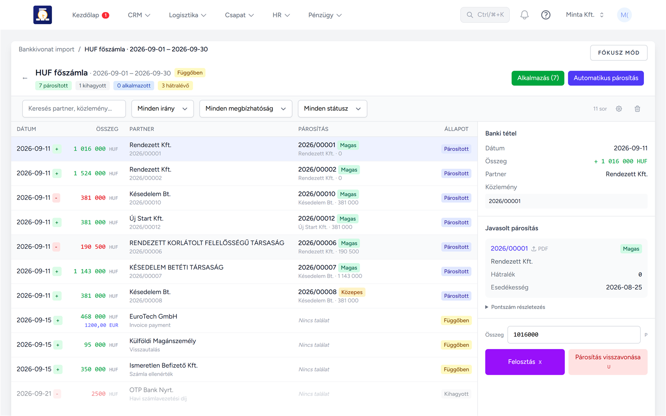Image resolution: width=666 pixels, height=416 pixels.
Task: Open the Pénzügy menu
Action: [x=325, y=15]
